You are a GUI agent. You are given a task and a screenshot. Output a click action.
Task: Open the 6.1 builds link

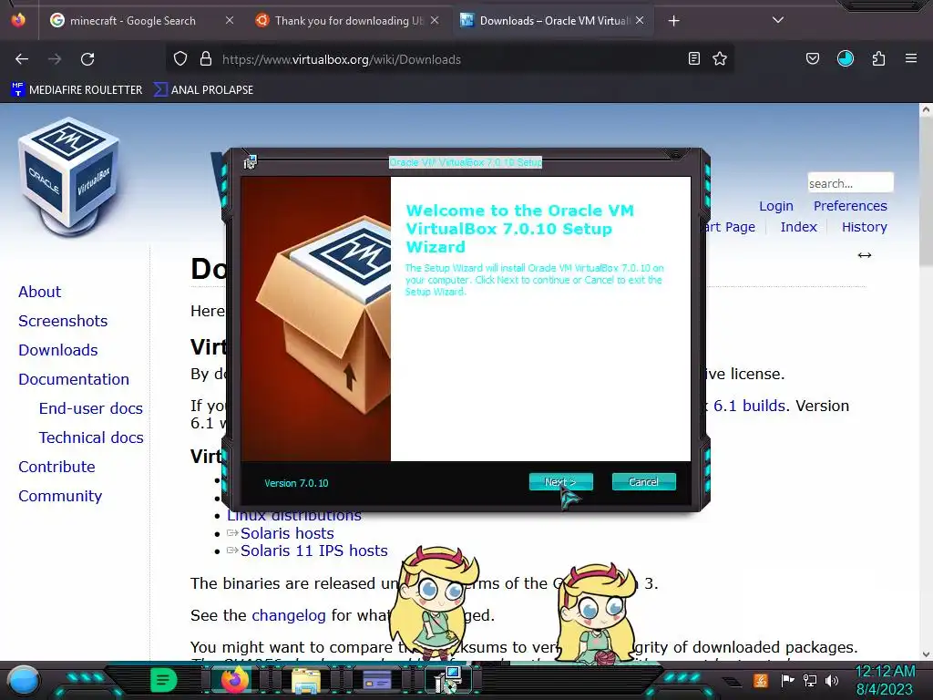pos(750,406)
